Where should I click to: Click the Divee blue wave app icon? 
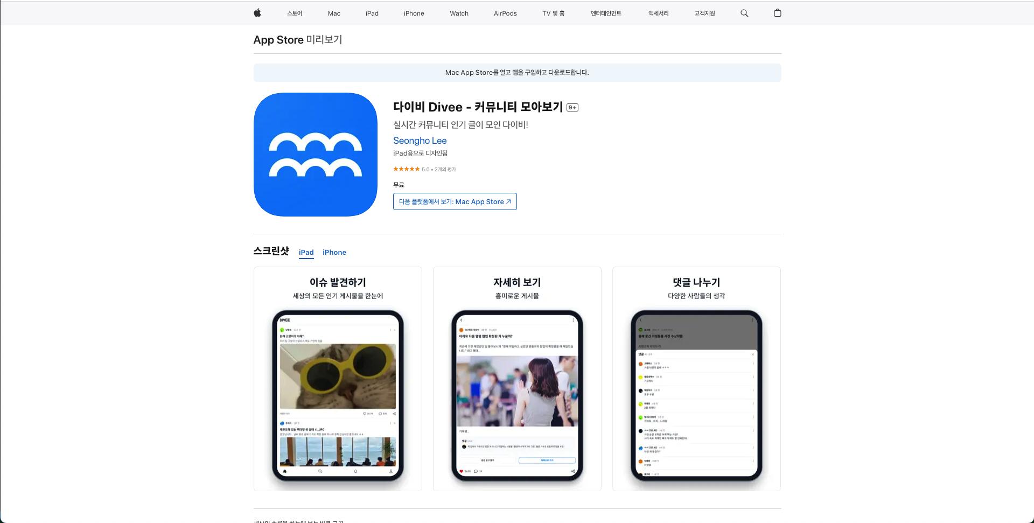coord(316,155)
